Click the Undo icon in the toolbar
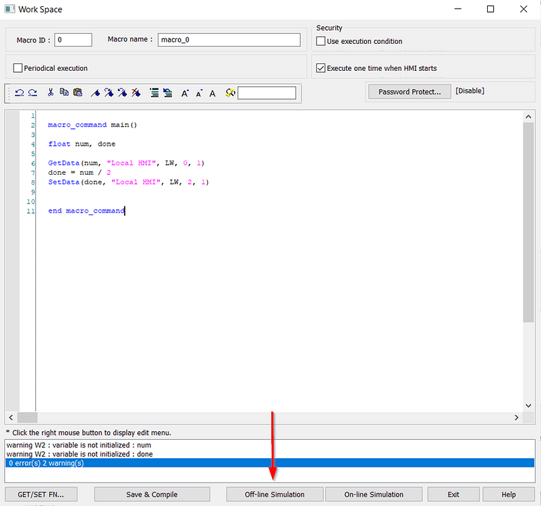This screenshot has width=541, height=506. click(19, 92)
